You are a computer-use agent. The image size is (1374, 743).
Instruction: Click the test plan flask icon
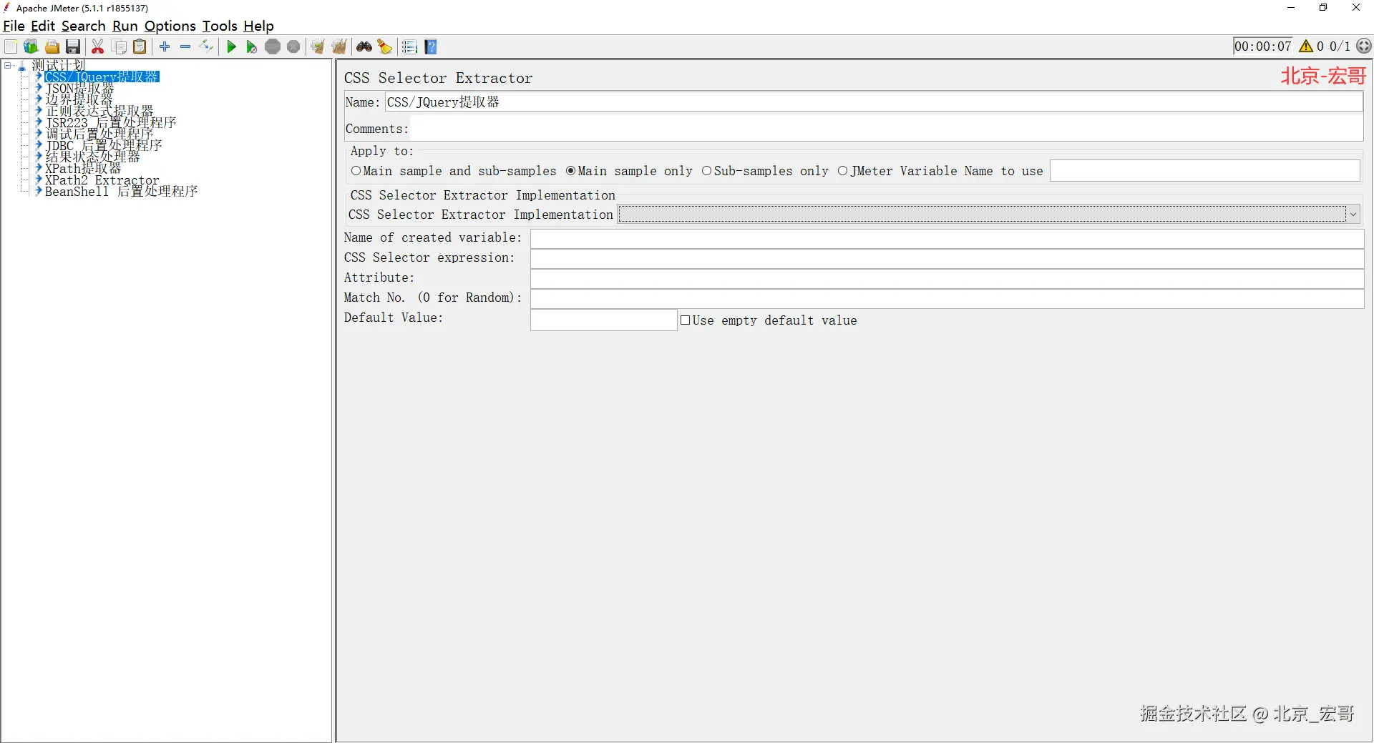[x=22, y=66]
